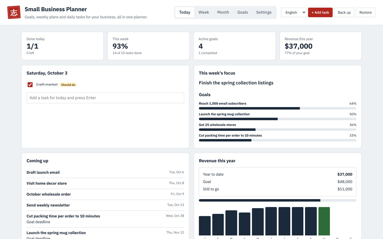Viewport: 383px width, 239px height.
Task: Open the Send weekly newsletter item
Action: [105, 205]
